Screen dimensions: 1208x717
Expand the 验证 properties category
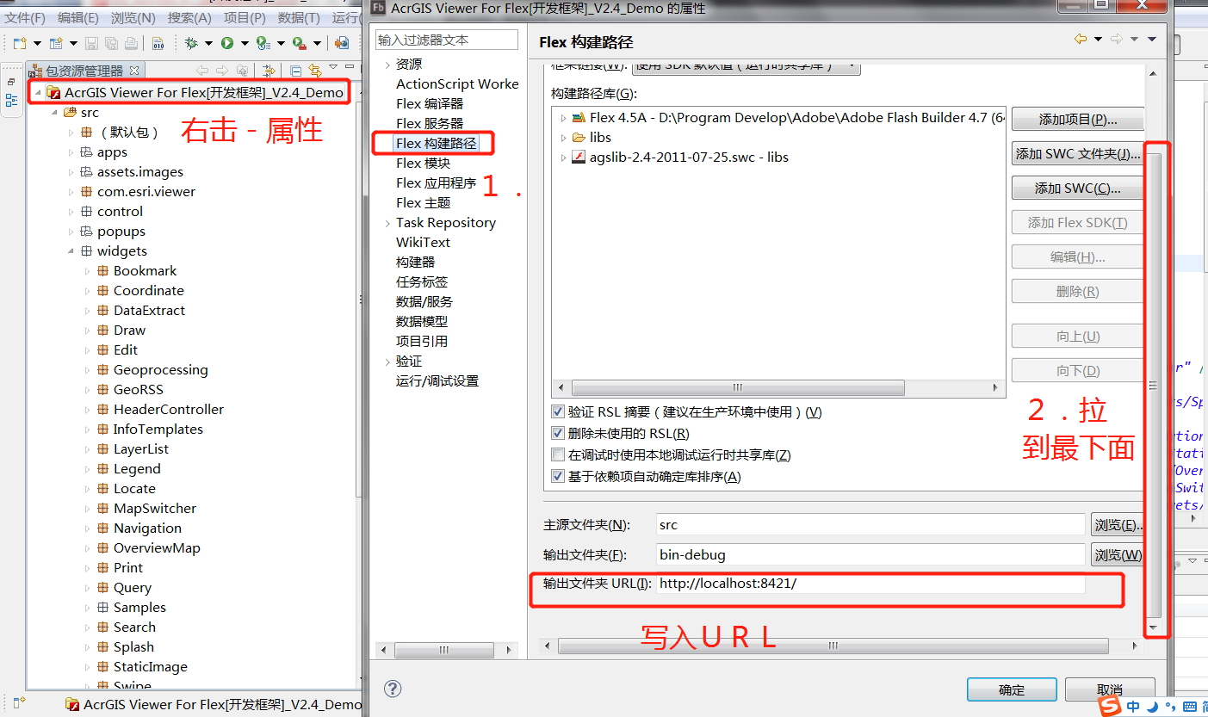tap(387, 362)
